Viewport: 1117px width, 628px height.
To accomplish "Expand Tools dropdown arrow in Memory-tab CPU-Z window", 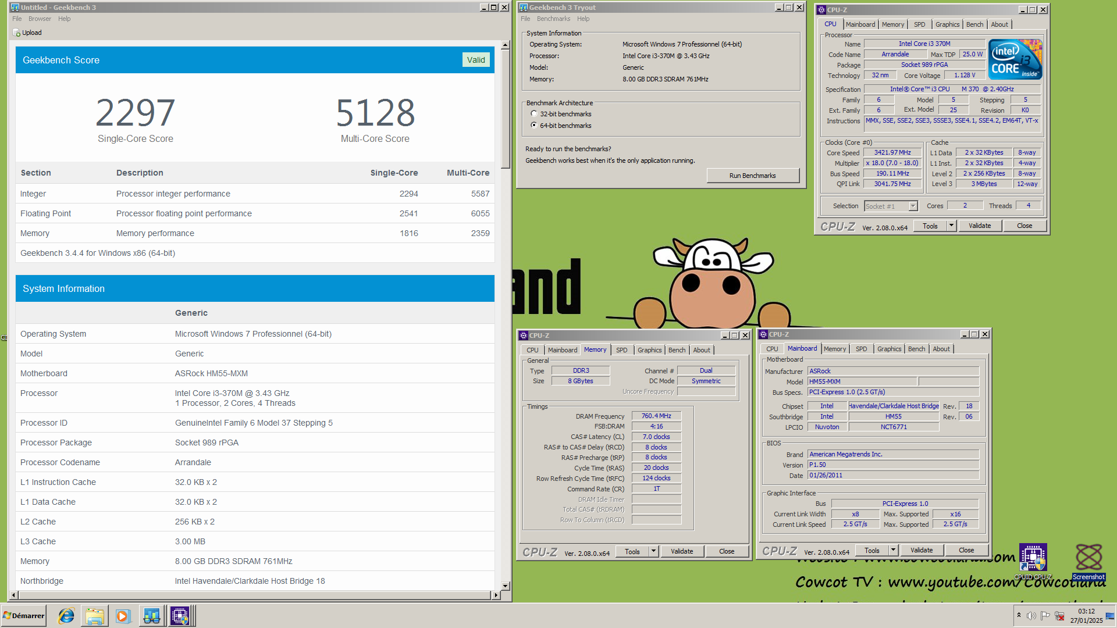I will tap(653, 551).
